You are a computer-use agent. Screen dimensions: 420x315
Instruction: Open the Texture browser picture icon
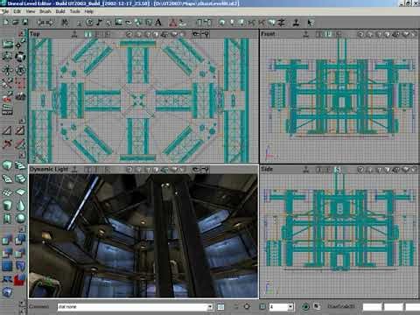coord(118,22)
